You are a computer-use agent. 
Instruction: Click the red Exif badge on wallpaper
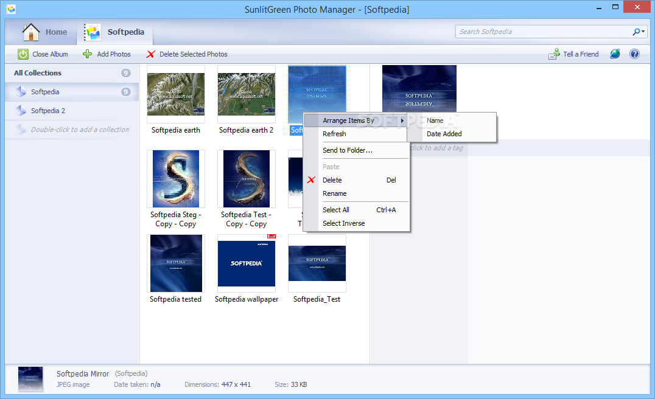pyautogui.click(x=271, y=237)
